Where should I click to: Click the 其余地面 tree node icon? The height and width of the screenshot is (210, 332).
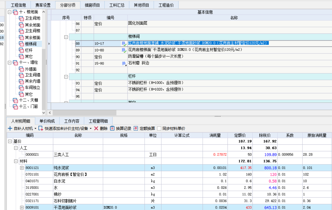pos(21,25)
